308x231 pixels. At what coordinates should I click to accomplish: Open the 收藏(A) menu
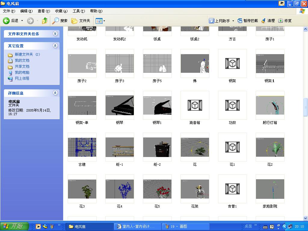coord(61,11)
